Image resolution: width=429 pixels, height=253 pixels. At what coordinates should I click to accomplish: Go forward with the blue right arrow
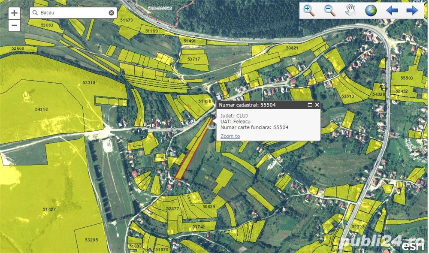[412, 9]
